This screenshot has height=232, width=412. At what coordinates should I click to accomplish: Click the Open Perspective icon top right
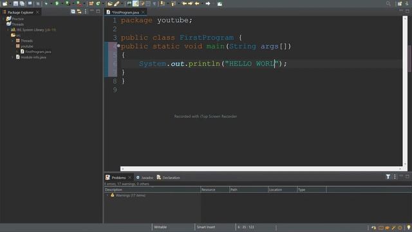pos(400,4)
